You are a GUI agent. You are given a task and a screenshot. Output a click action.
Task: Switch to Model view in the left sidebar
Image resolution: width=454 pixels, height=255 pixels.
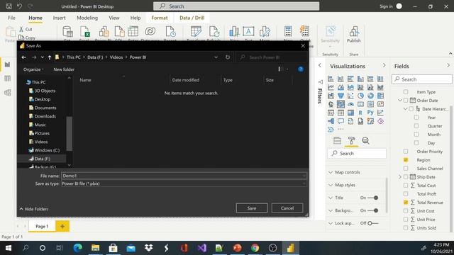(8, 93)
